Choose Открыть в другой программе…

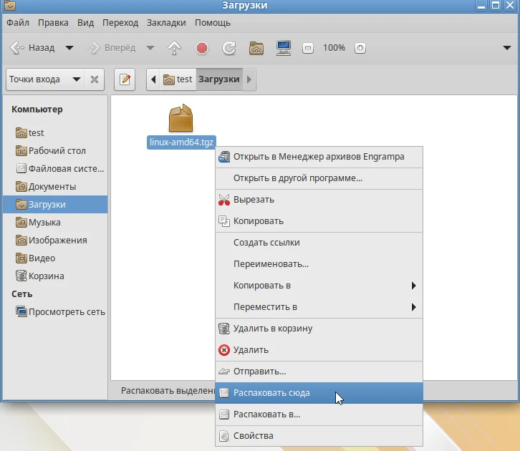click(319, 178)
